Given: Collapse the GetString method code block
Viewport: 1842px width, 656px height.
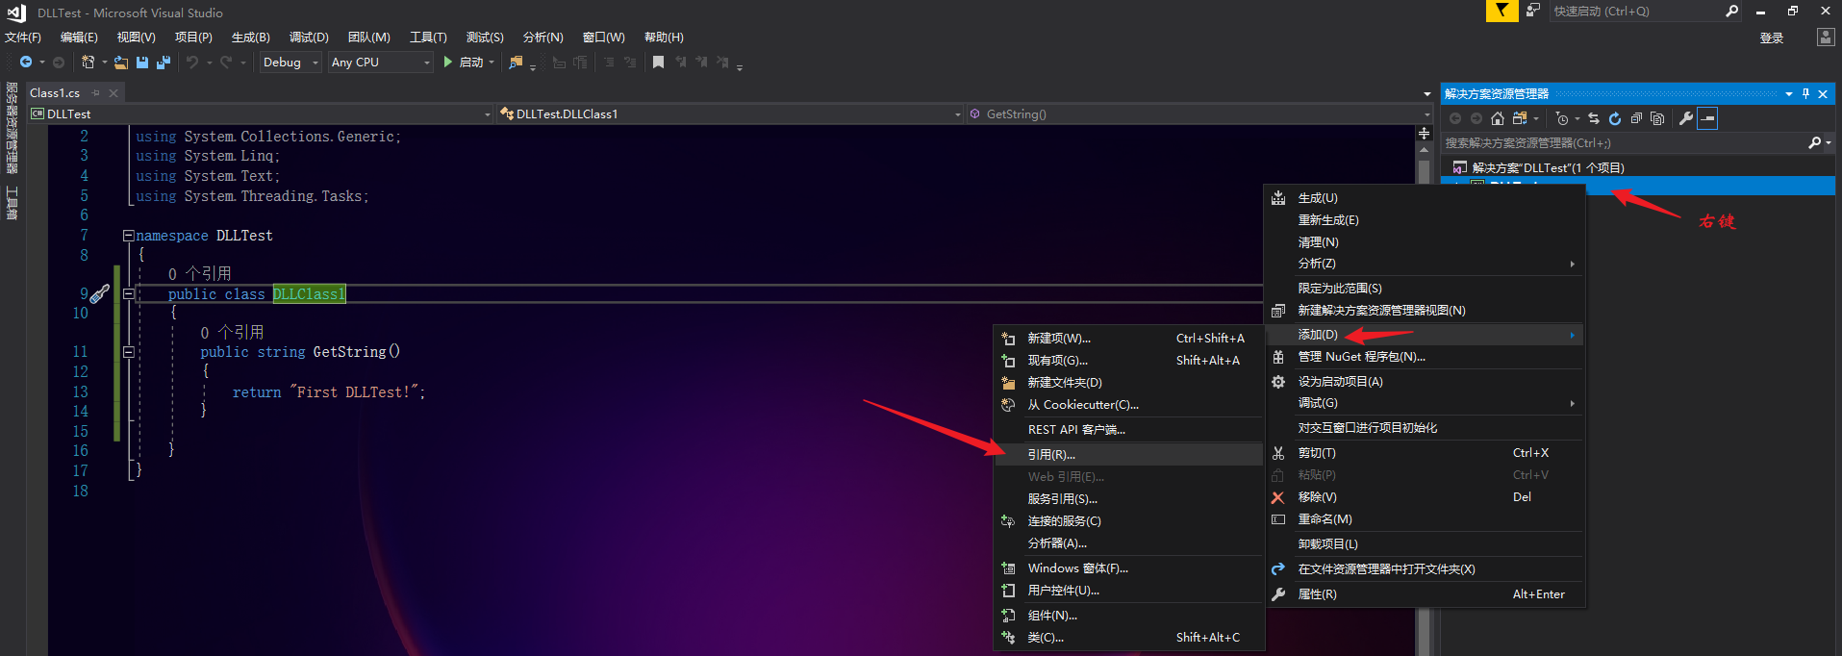Looking at the screenshot, I should (x=128, y=352).
